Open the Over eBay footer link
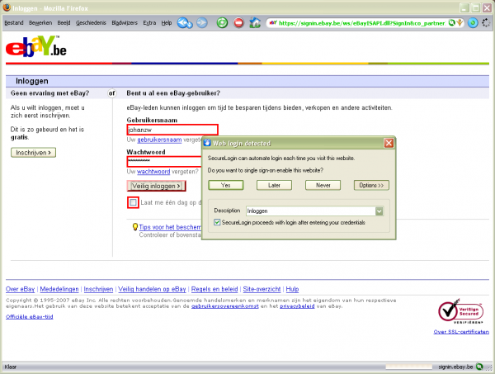Image resolution: width=495 pixels, height=374 pixels. coord(20,289)
